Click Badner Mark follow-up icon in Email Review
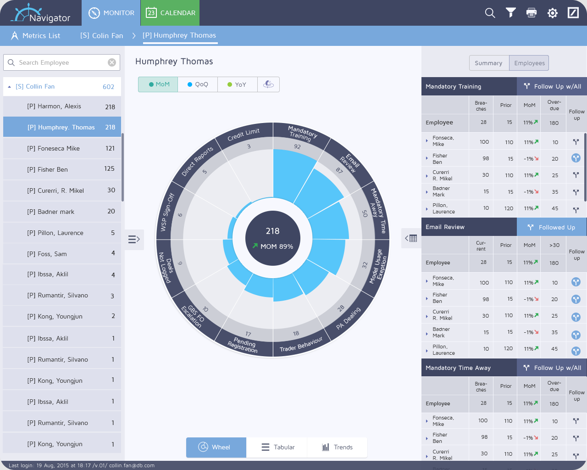 point(576,335)
